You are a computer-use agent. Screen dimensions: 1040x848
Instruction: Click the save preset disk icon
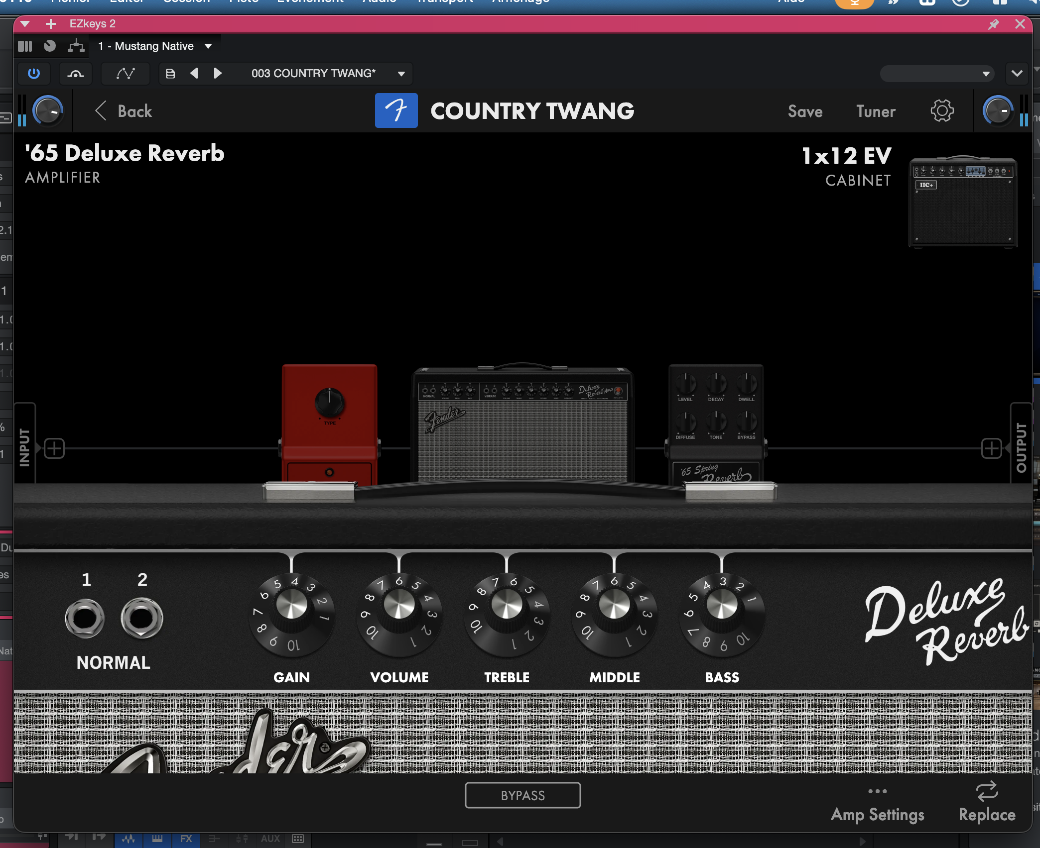click(170, 74)
